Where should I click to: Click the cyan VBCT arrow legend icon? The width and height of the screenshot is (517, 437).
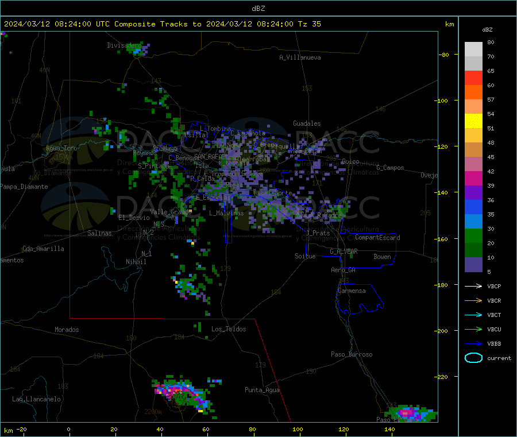[x=473, y=315]
